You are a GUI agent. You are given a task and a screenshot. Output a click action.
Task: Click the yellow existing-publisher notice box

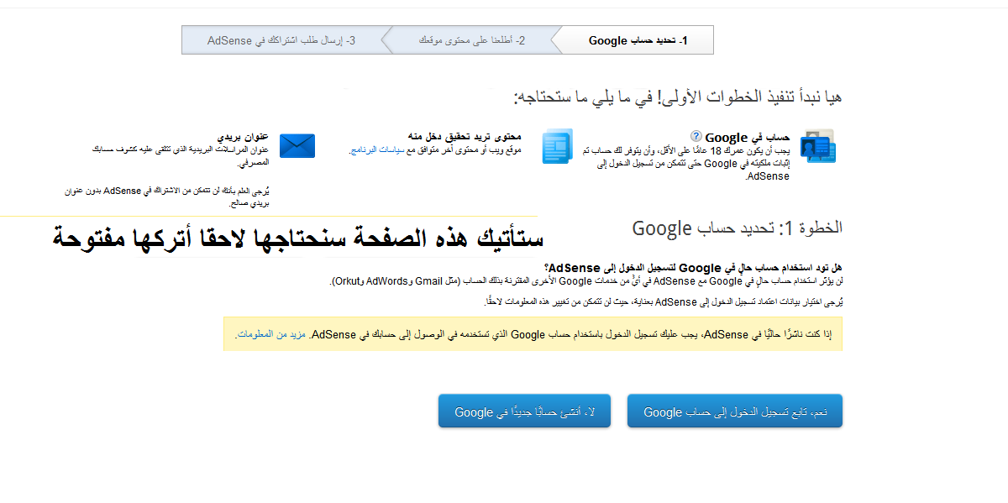(x=533, y=334)
